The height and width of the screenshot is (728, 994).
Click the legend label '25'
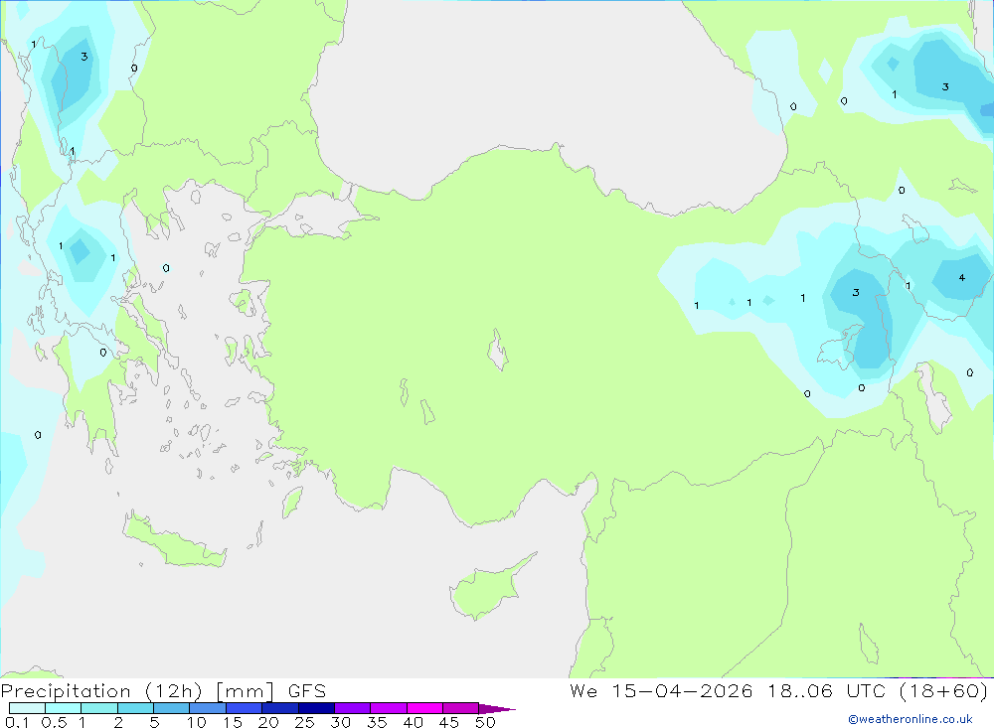tap(305, 722)
